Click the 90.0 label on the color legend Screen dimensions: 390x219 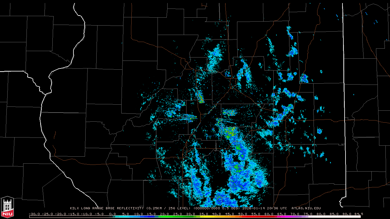pos(347,214)
